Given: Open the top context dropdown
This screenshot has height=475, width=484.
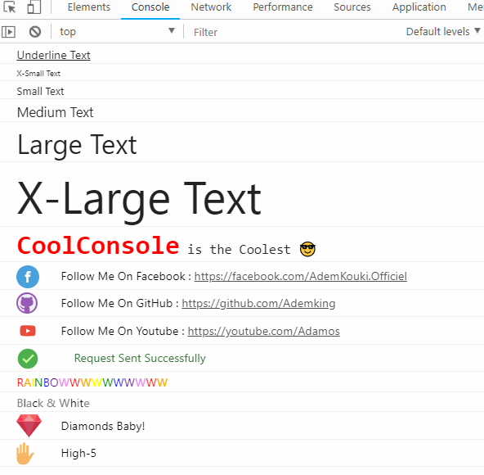Looking at the screenshot, I should click(117, 32).
